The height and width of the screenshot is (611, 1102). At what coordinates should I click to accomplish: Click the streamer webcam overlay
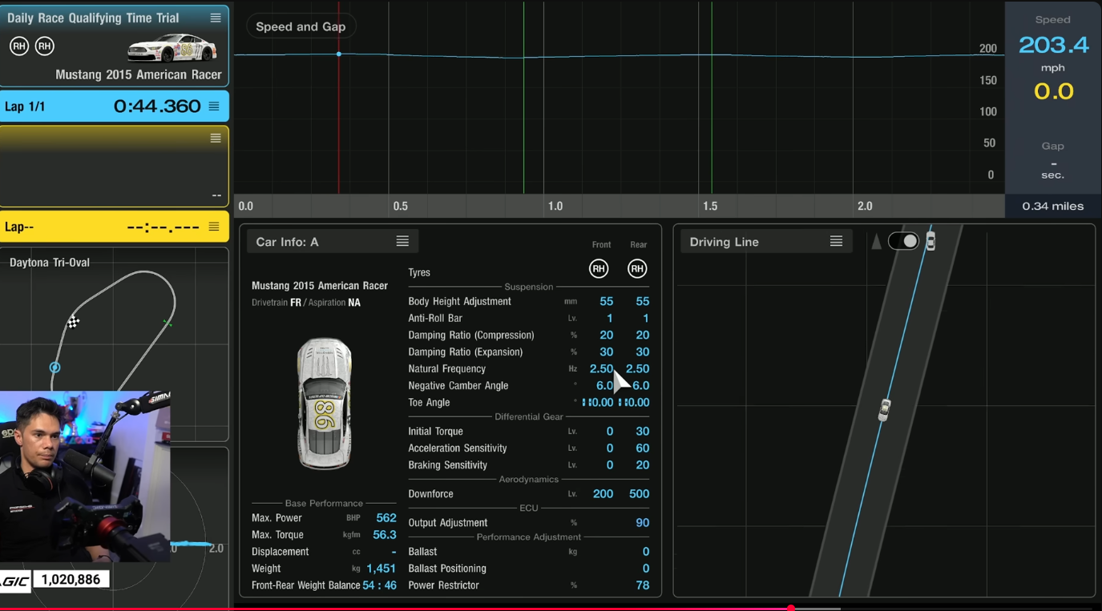85,476
